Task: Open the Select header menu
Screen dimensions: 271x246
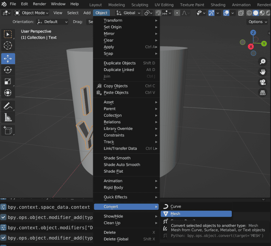Action: (x=73, y=13)
